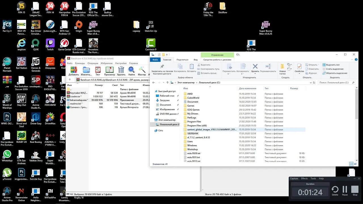
Task: Pause the Bandicam recording
Action: (345, 191)
